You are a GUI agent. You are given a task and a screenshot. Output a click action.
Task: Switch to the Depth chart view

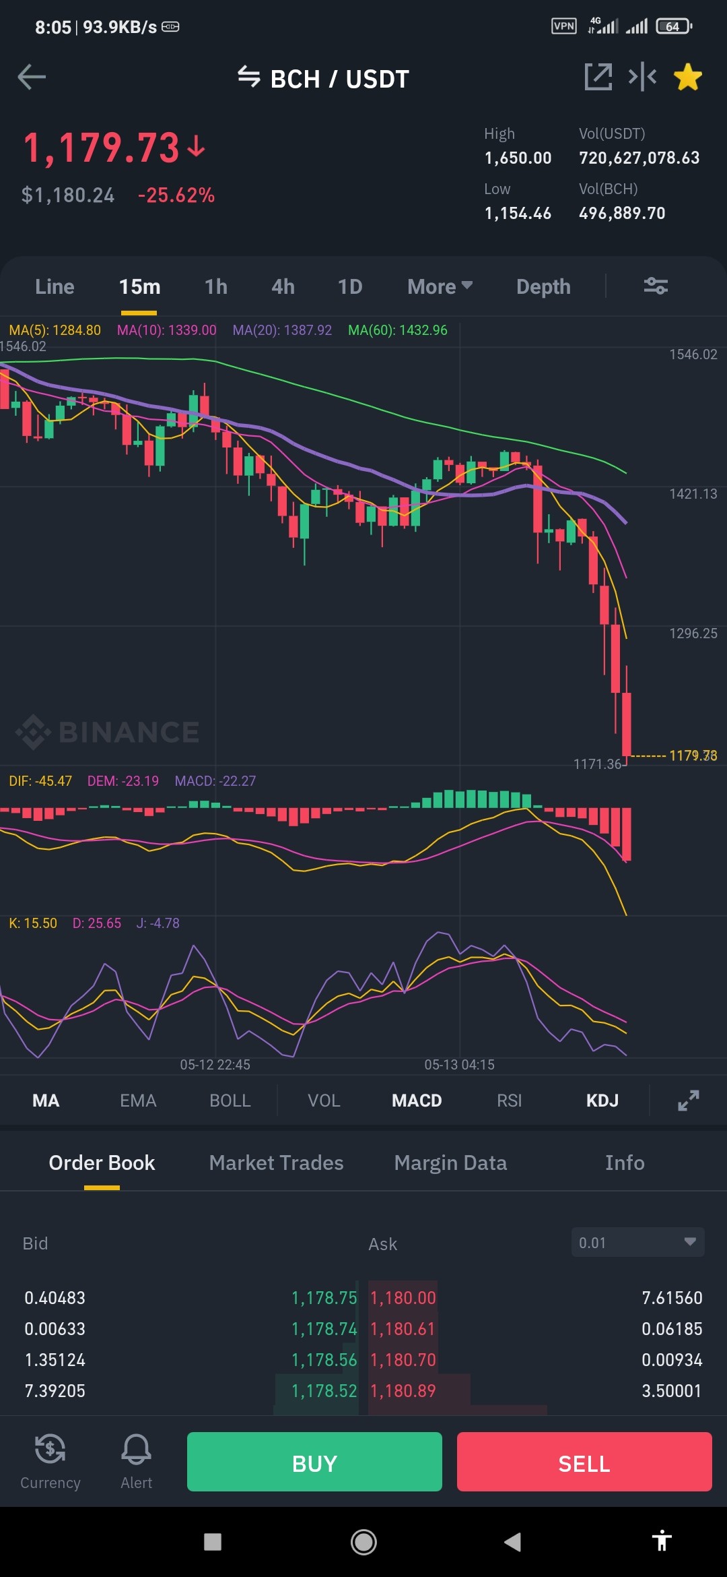point(543,286)
